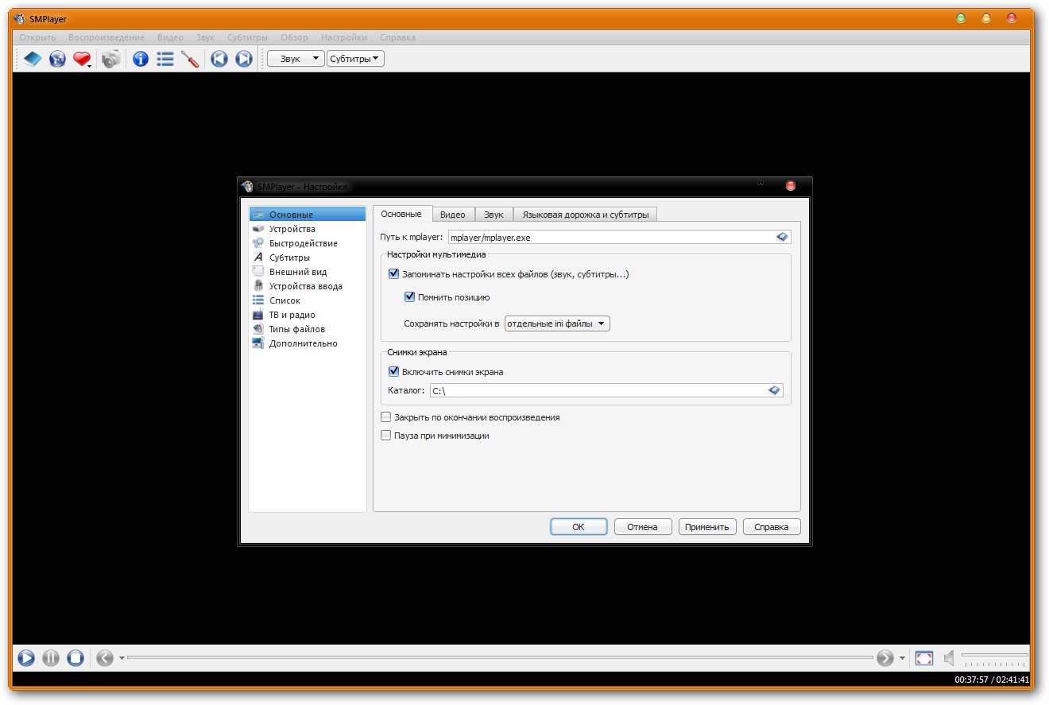The width and height of the screenshot is (1049, 705).
Task: Toggle fullscreen mode icon
Action: 923,658
